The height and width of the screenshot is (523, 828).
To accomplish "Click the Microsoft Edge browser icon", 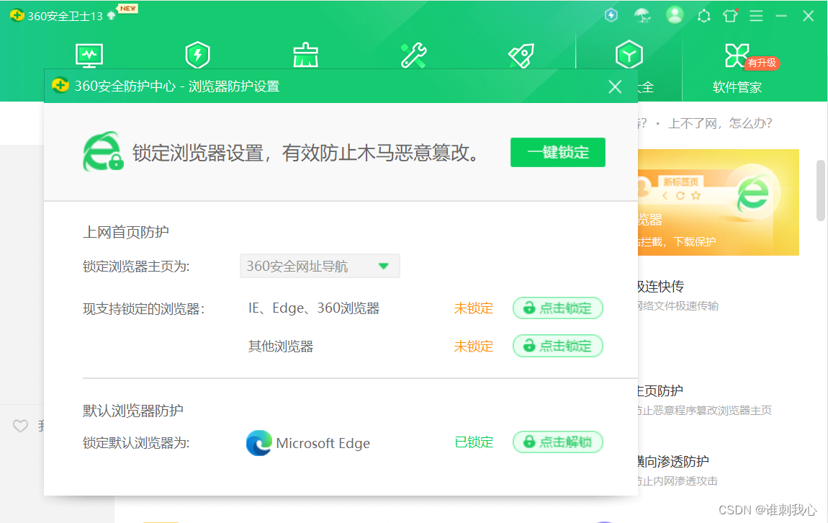I will coord(258,443).
